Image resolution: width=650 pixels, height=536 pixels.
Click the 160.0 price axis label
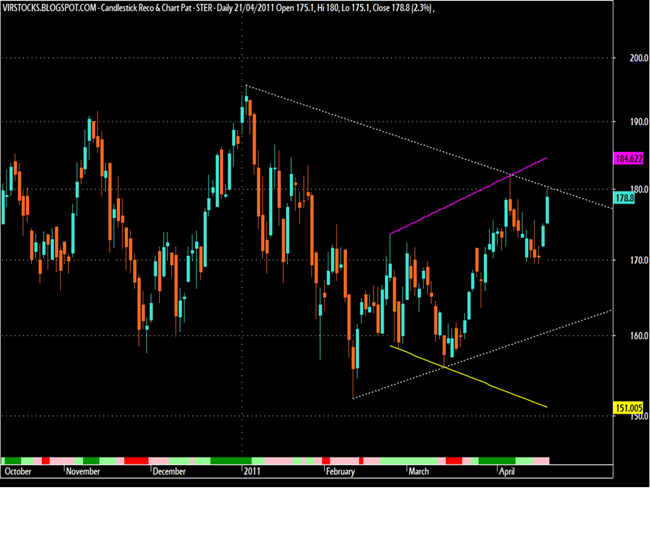[x=639, y=336]
